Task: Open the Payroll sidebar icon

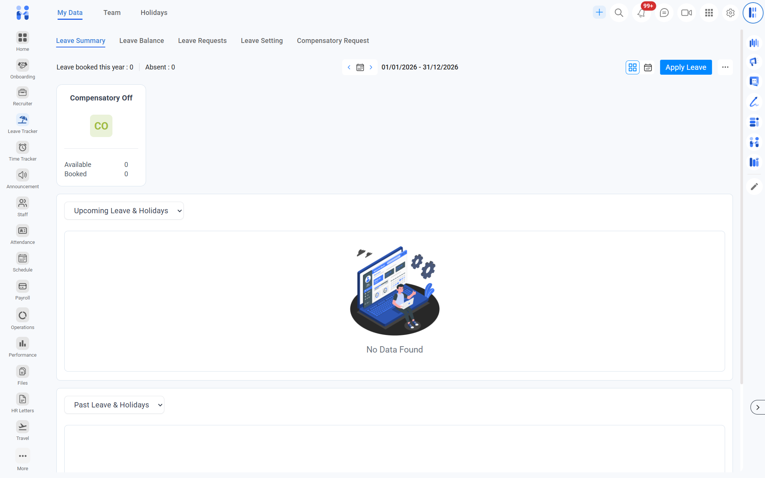Action: (22, 287)
